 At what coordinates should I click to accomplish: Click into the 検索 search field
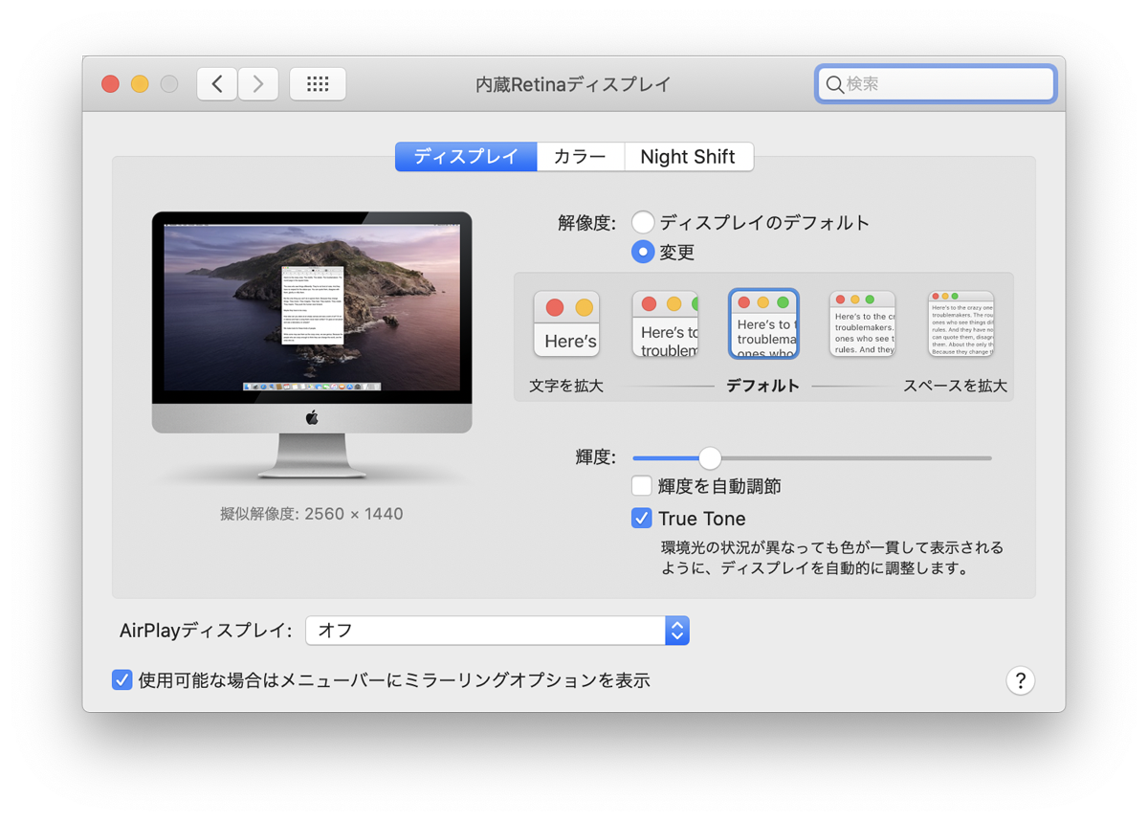tap(936, 84)
